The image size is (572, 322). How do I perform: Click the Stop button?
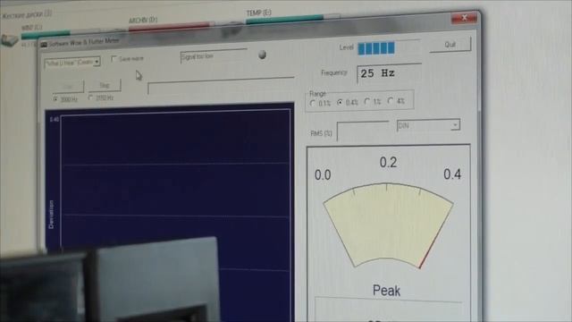105,85
